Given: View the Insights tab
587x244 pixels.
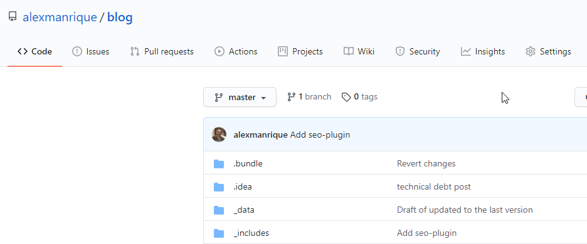Looking at the screenshot, I should coord(482,51).
